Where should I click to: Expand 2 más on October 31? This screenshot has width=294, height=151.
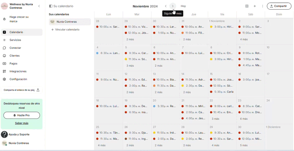187,39
